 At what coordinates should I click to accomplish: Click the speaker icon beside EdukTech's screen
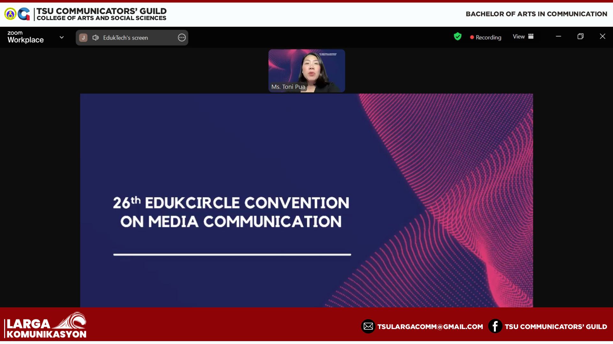pos(95,38)
